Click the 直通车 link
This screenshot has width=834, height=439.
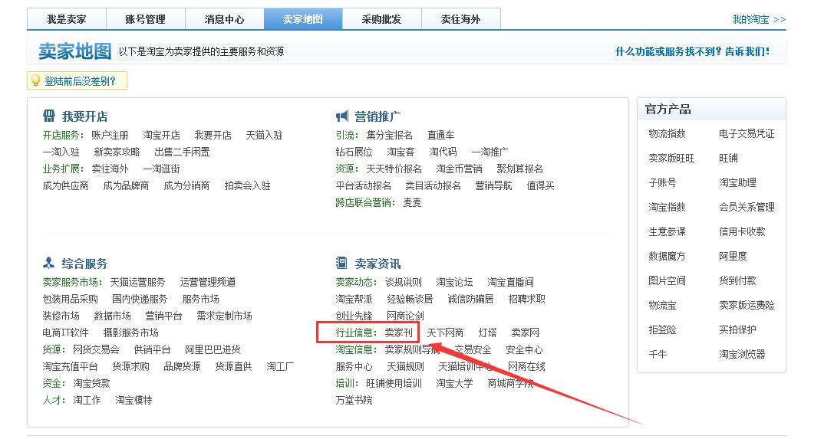click(441, 136)
